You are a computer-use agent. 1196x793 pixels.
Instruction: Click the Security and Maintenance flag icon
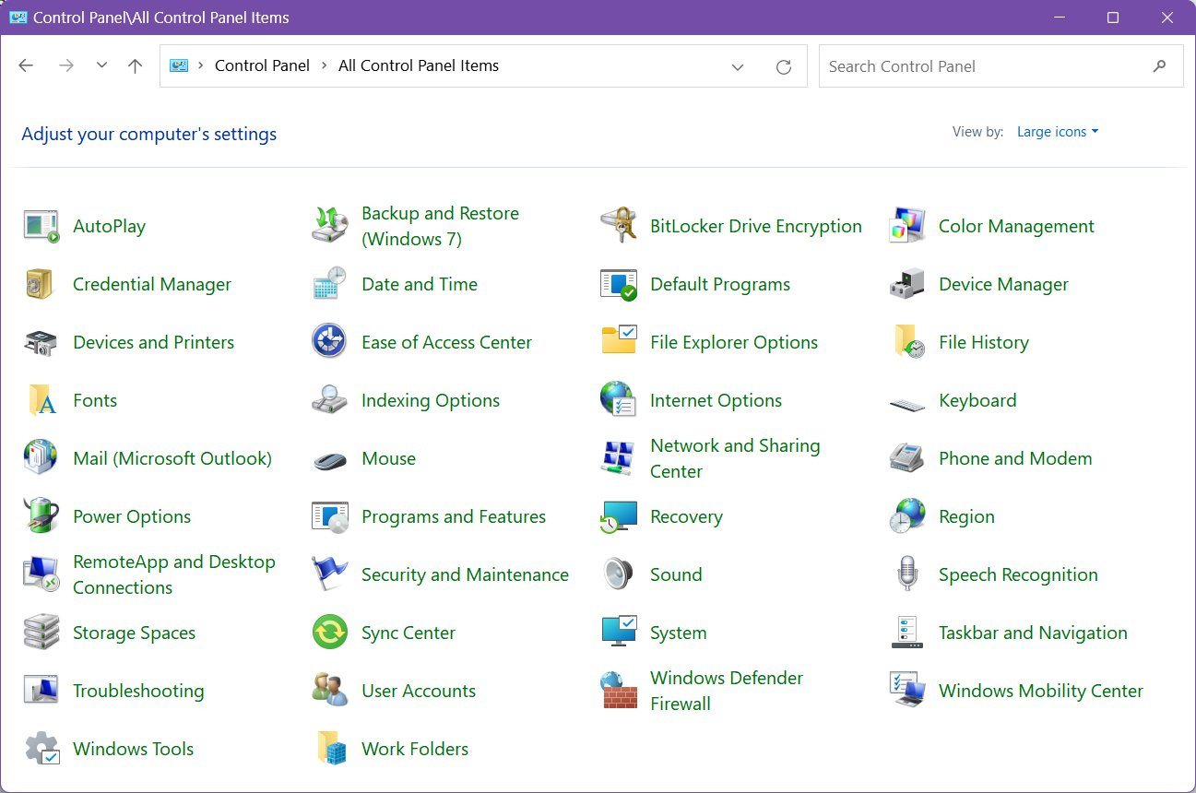click(330, 574)
